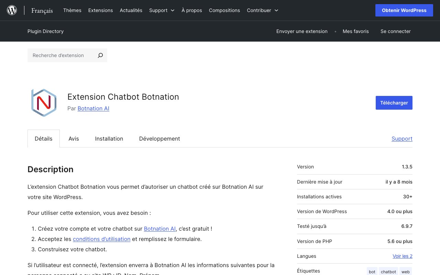The width and height of the screenshot is (440, 275).
Task: Click Envoyer une extension link
Action: (302, 31)
